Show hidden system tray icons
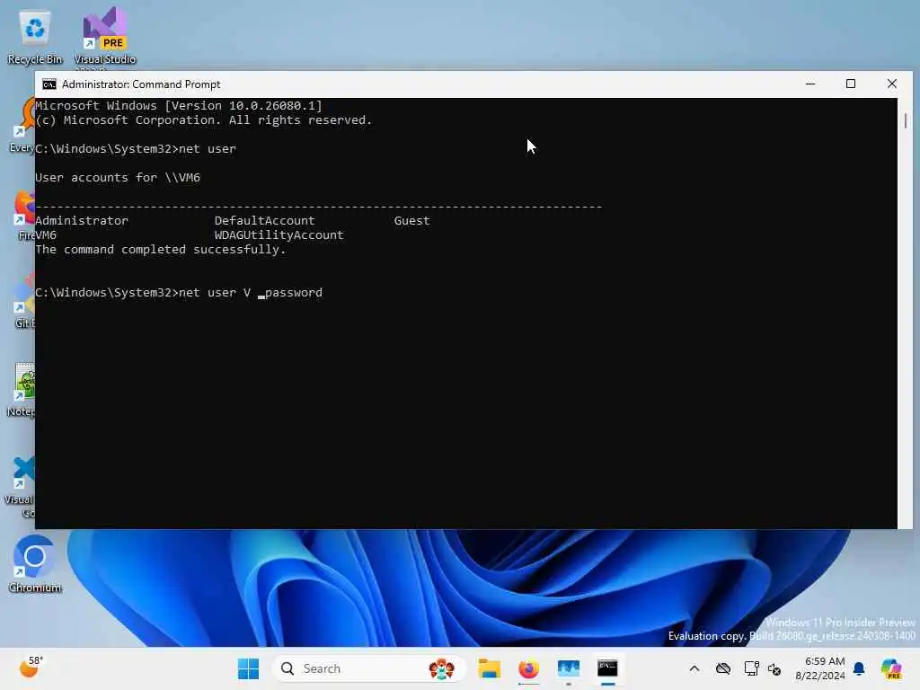This screenshot has height=690, width=920. point(694,668)
